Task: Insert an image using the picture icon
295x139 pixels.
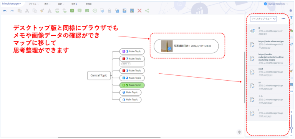Action: pos(132,11)
